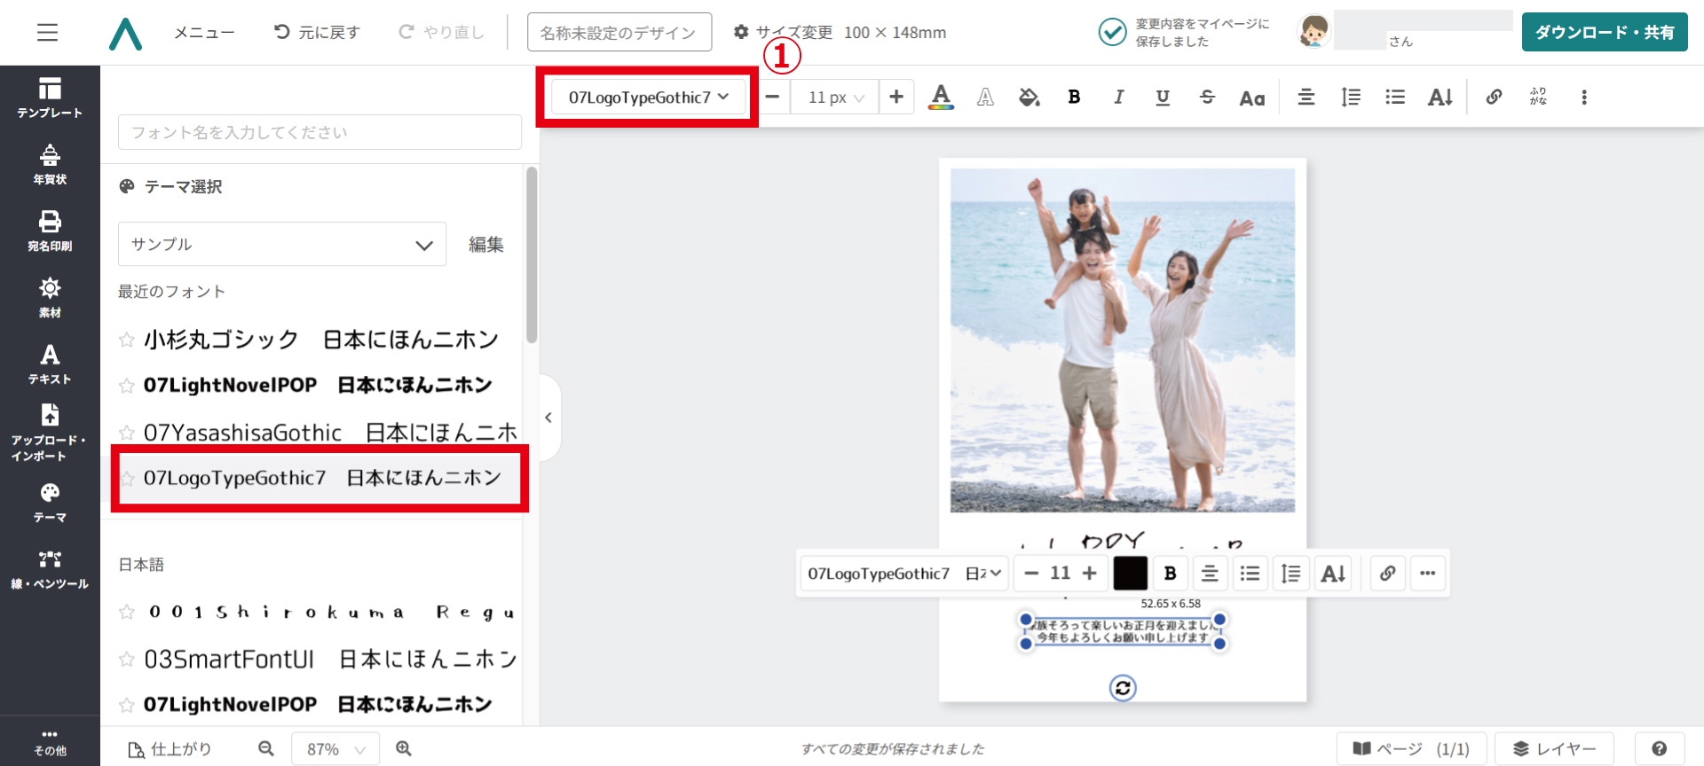Click the black color swatch in the floating toolbar

tap(1130, 574)
